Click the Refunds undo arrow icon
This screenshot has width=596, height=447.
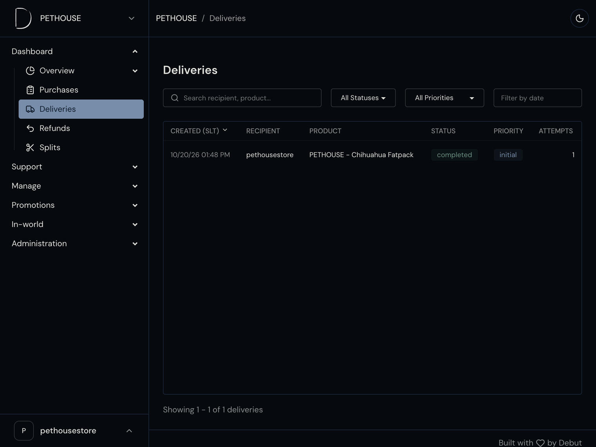tap(30, 128)
